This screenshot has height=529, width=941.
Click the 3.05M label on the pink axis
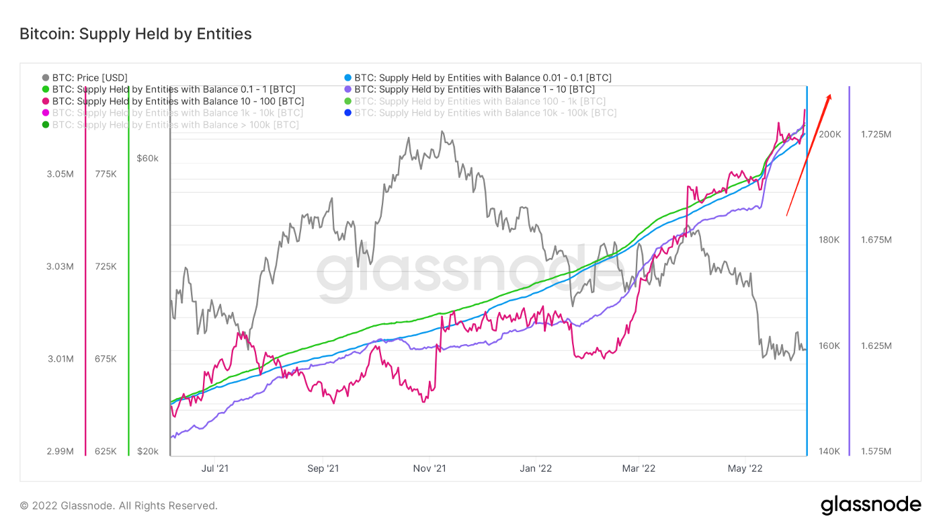pos(60,174)
